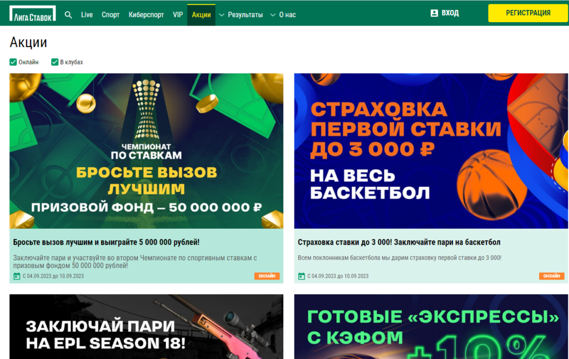Open the Результаты menu label
569x359 pixels.
tap(245, 15)
